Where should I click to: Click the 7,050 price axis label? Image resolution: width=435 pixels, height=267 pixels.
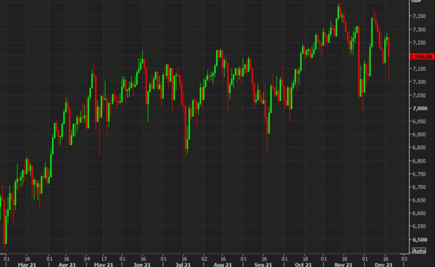(419, 96)
